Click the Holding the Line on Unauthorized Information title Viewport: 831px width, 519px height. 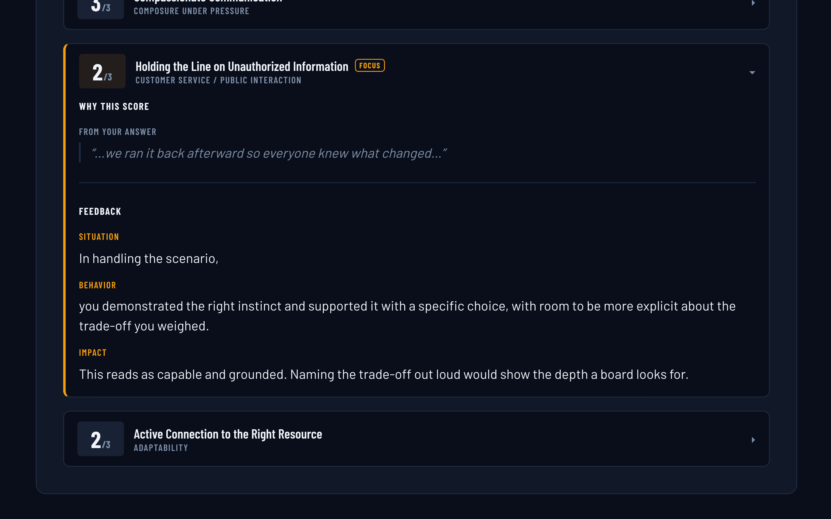[242, 67]
